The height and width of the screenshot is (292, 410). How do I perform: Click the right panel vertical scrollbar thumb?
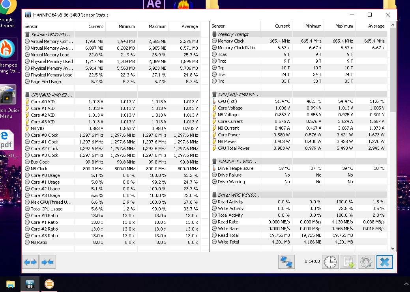[x=393, y=70]
